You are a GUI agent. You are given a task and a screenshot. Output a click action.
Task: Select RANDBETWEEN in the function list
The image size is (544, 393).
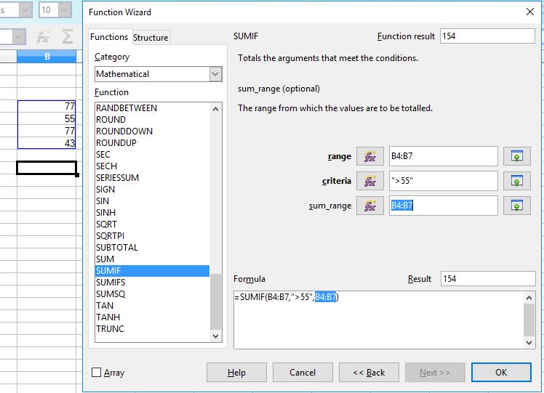[x=152, y=108]
